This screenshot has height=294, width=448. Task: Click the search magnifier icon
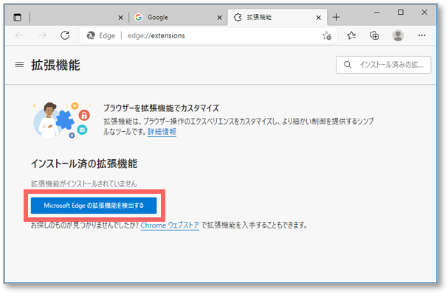coord(348,65)
